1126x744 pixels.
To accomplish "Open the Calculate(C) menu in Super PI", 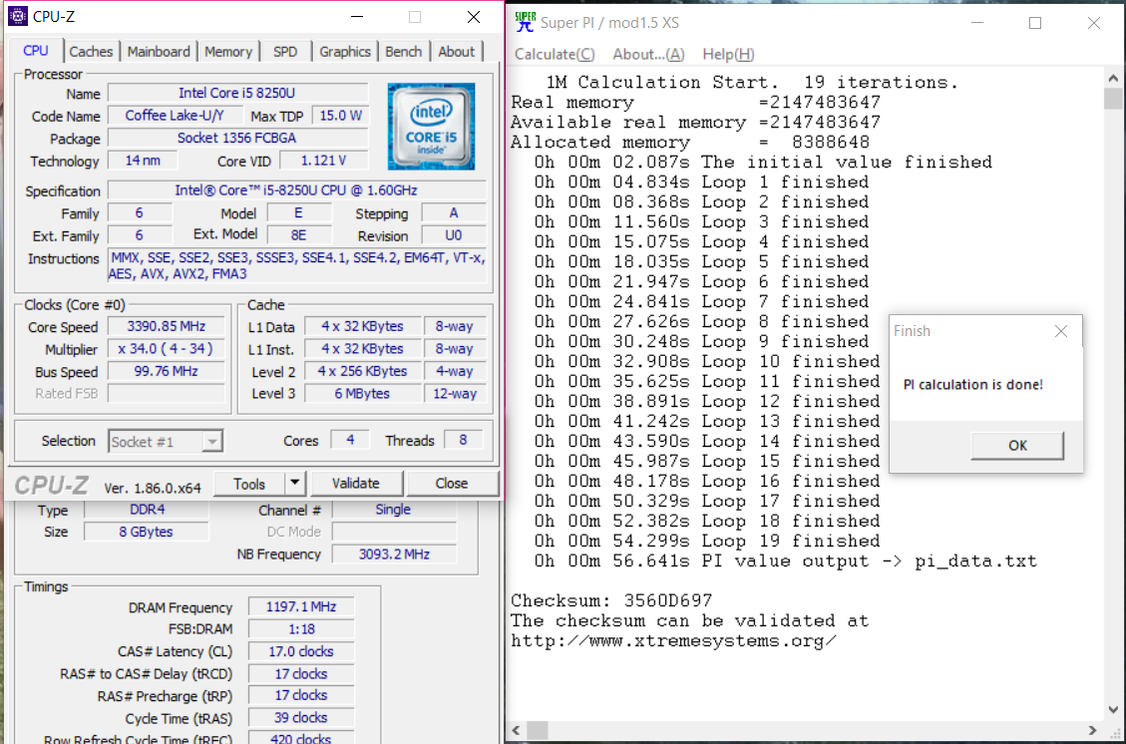I will [x=555, y=55].
